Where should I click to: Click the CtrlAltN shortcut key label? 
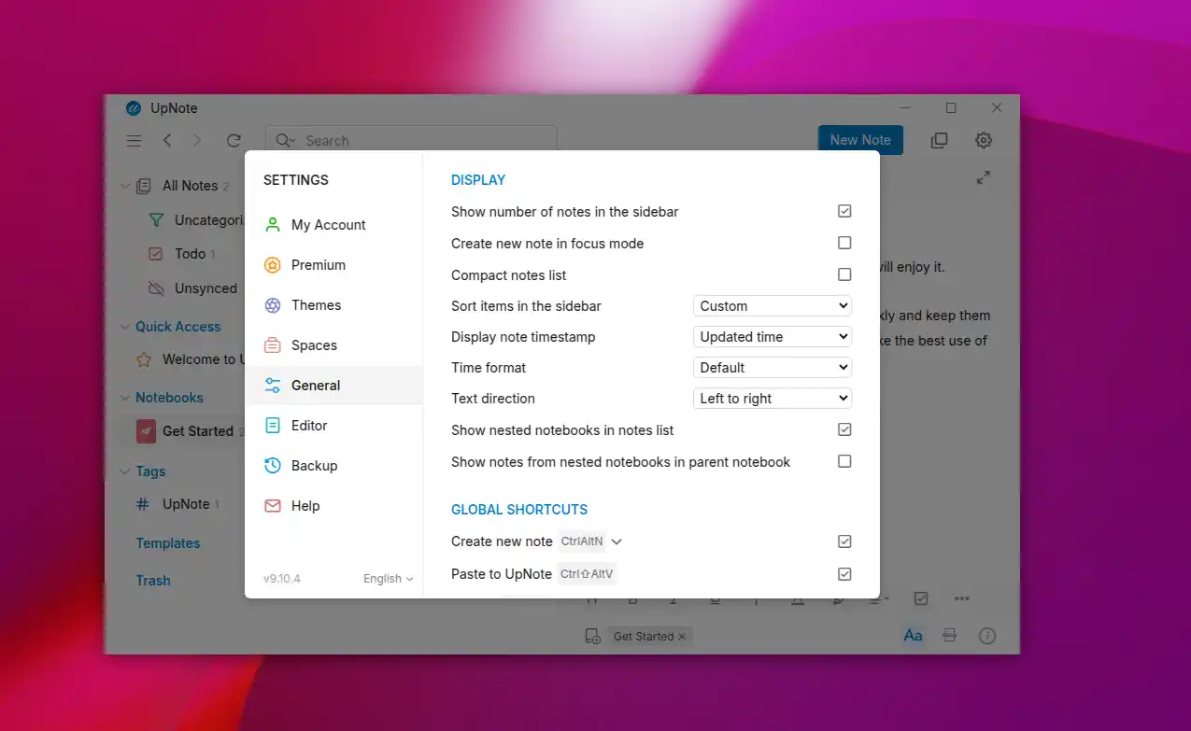[581, 541]
